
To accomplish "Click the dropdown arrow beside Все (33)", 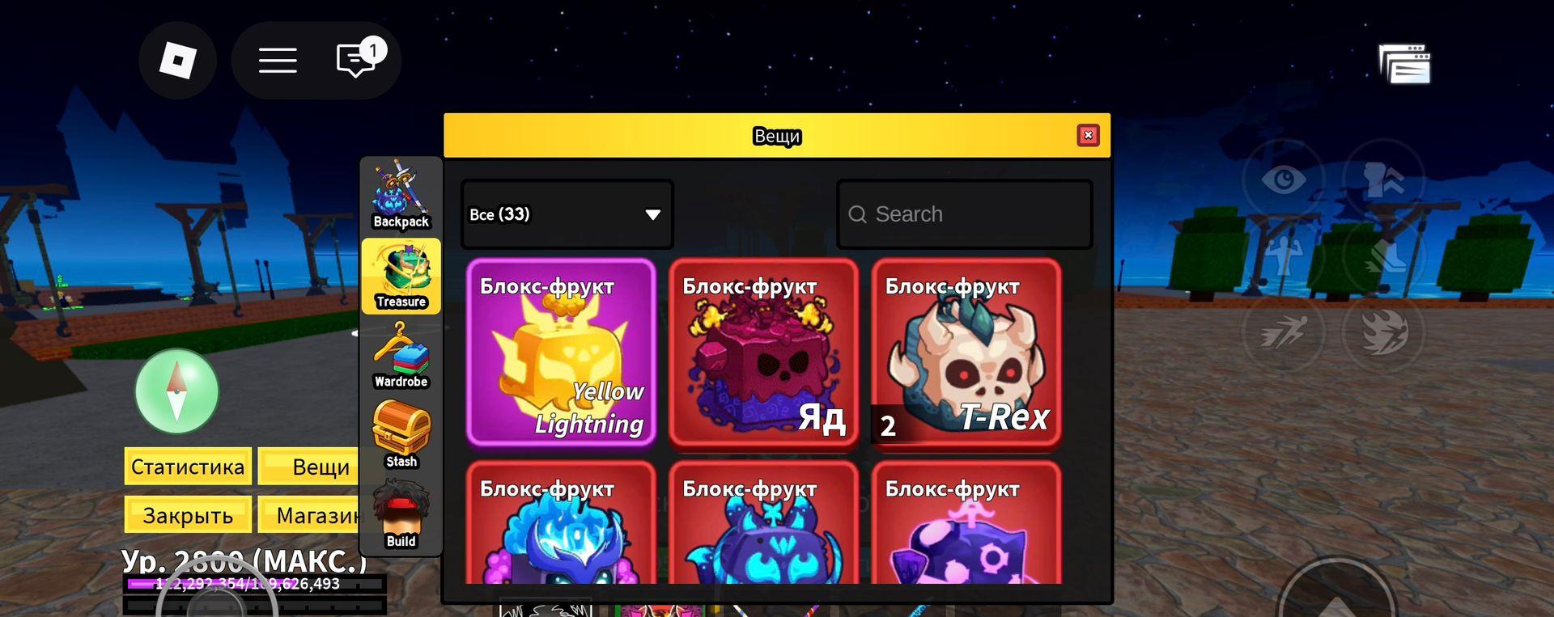I will click(x=652, y=214).
